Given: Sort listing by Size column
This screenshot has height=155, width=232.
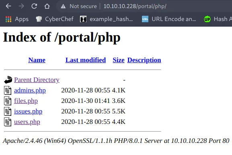Looking at the screenshot, I should (119, 60).
